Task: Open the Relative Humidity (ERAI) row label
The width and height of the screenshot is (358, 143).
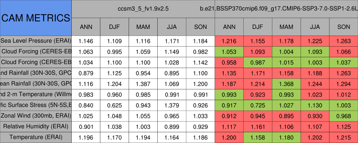Action: (36, 126)
